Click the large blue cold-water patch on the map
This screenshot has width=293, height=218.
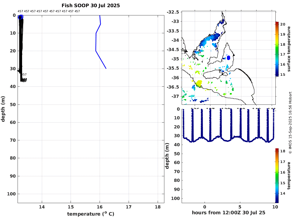[x=211, y=39]
